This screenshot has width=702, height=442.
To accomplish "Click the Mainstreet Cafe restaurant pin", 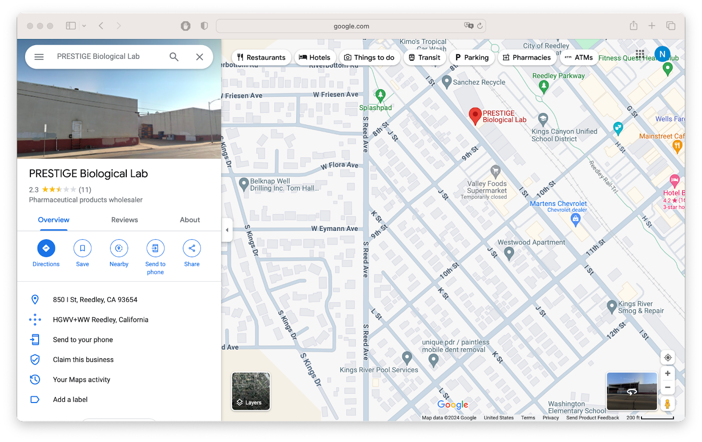I will pos(677,147).
